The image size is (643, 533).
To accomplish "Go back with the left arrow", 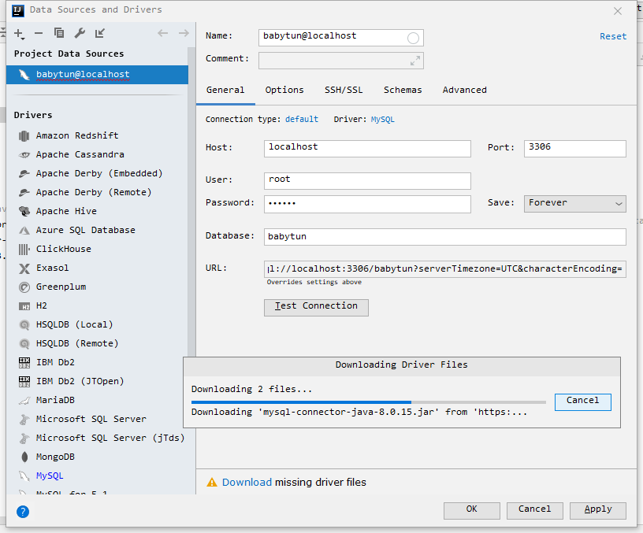I will coord(163,33).
